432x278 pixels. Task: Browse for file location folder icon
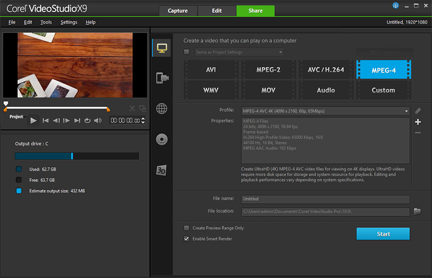click(x=417, y=211)
